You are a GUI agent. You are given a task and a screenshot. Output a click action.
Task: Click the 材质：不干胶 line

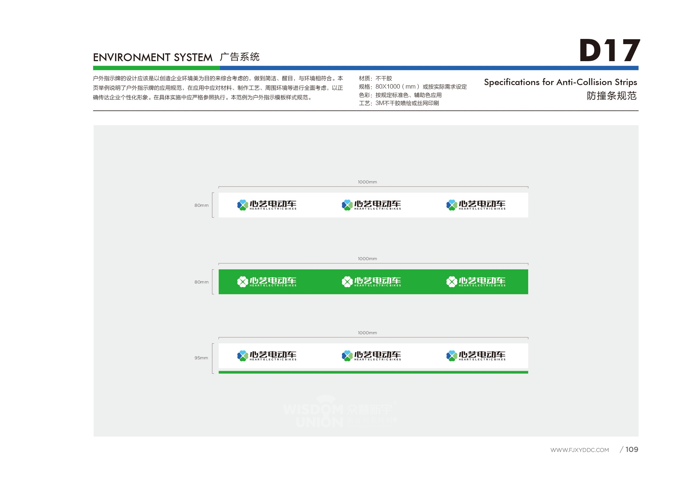pyautogui.click(x=375, y=78)
